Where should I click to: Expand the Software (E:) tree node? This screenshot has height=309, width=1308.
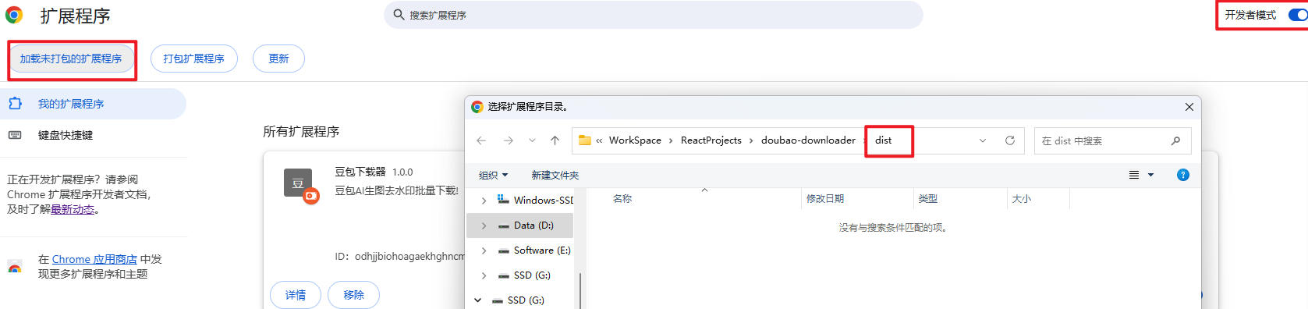point(484,250)
